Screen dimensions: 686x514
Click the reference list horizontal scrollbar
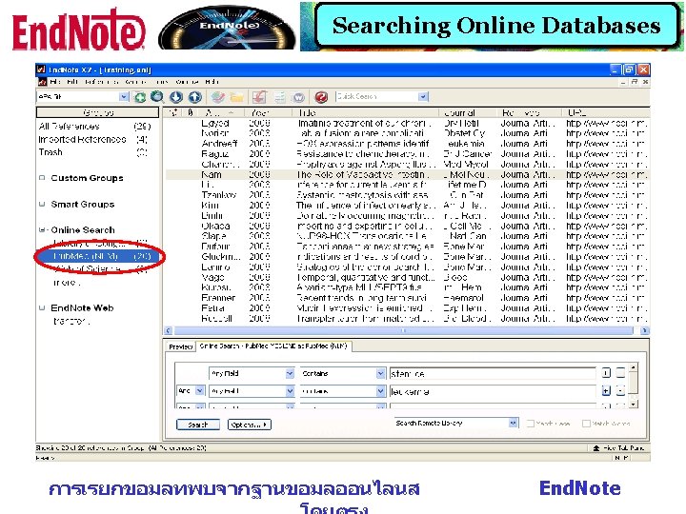[x=407, y=331]
